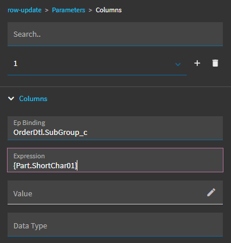Add a new column with plus icon
The height and width of the screenshot is (243, 231).
[x=197, y=63]
